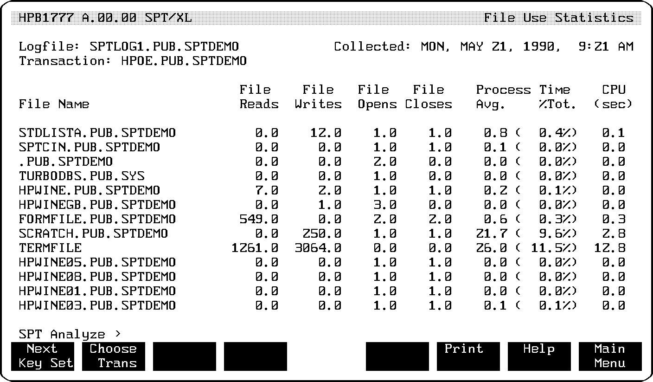653x382 pixels.
Task: Select the HPWINE03.PUB.SPTDEMO file row
Action: [x=97, y=305]
